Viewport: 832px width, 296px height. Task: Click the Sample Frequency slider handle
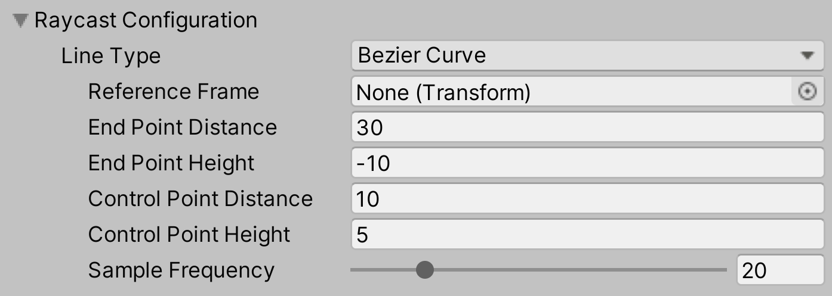click(424, 270)
